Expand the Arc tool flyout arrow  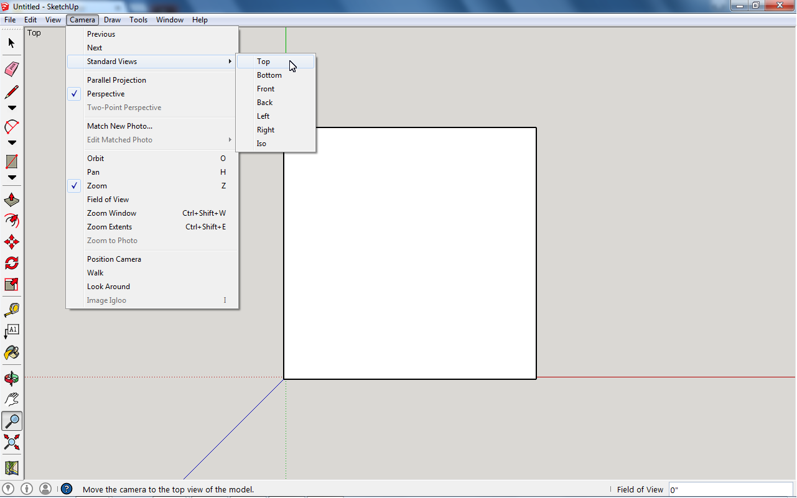click(11, 142)
